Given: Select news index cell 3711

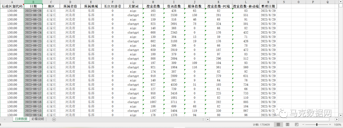Looking at the screenshot, I should pos(174,102).
